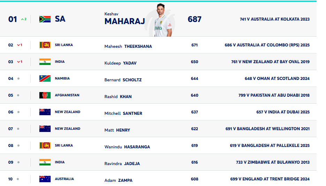The image size is (326, 186).
Task: Select Rashid KHAN player name
Action: point(118,97)
